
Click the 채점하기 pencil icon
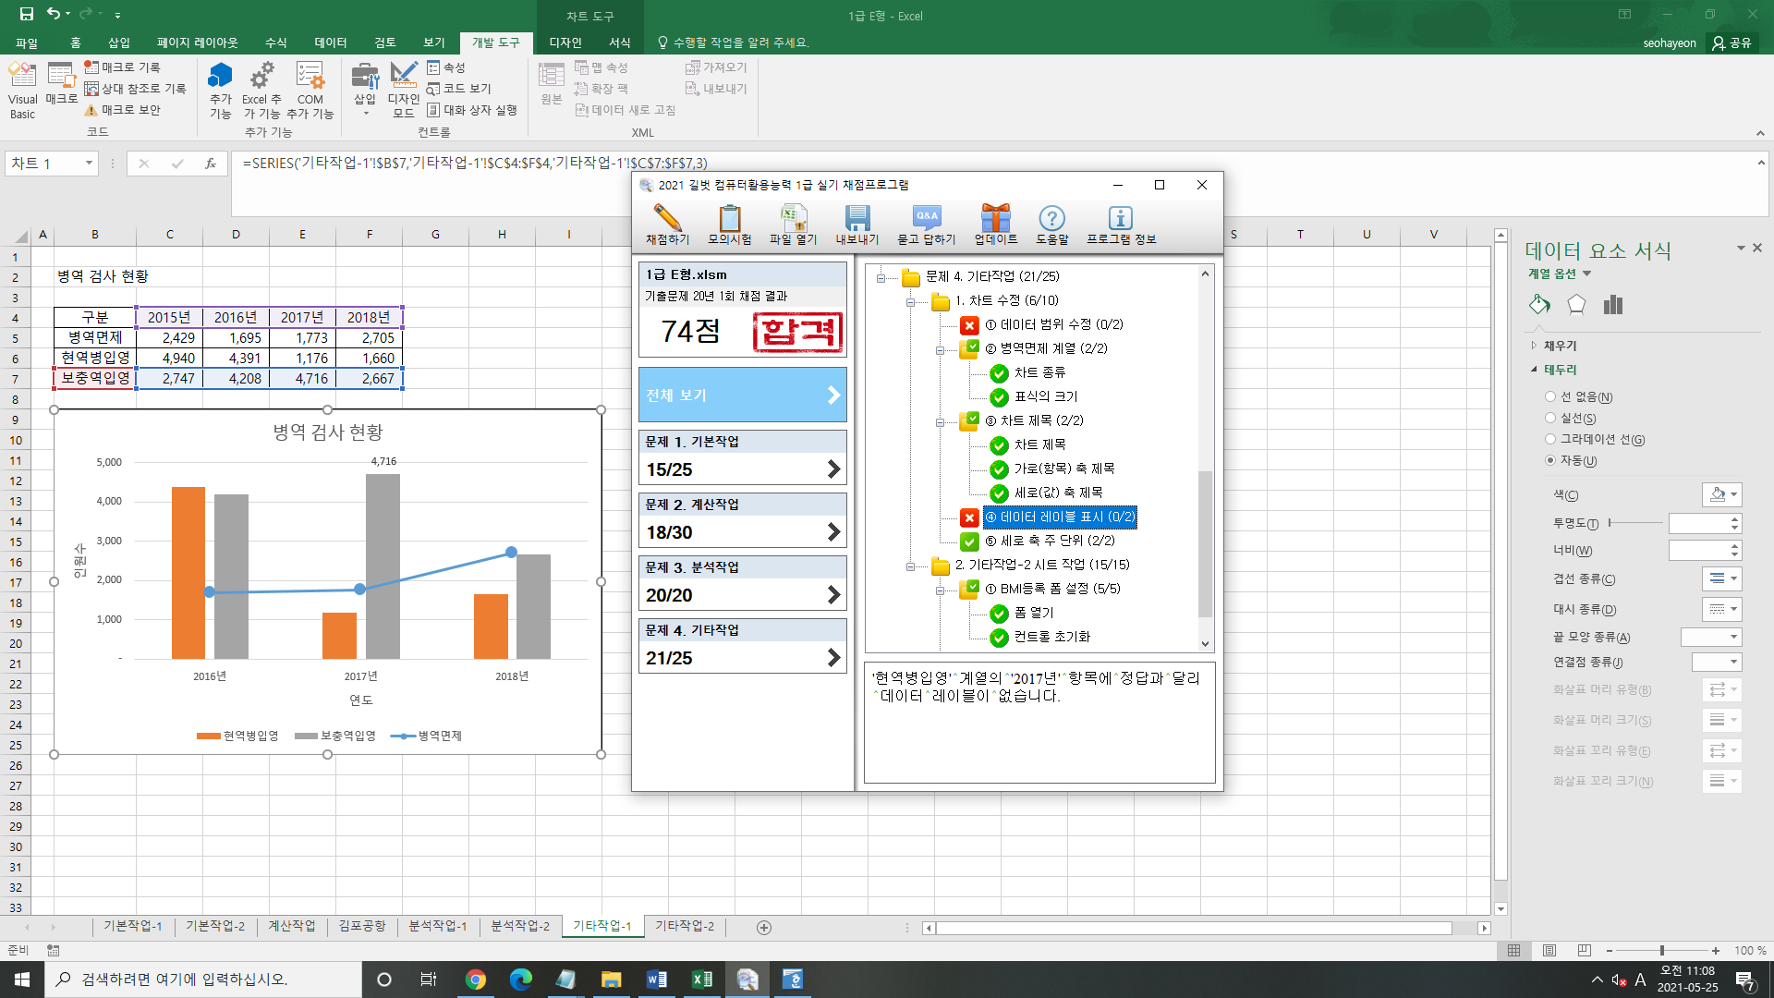[x=667, y=219]
